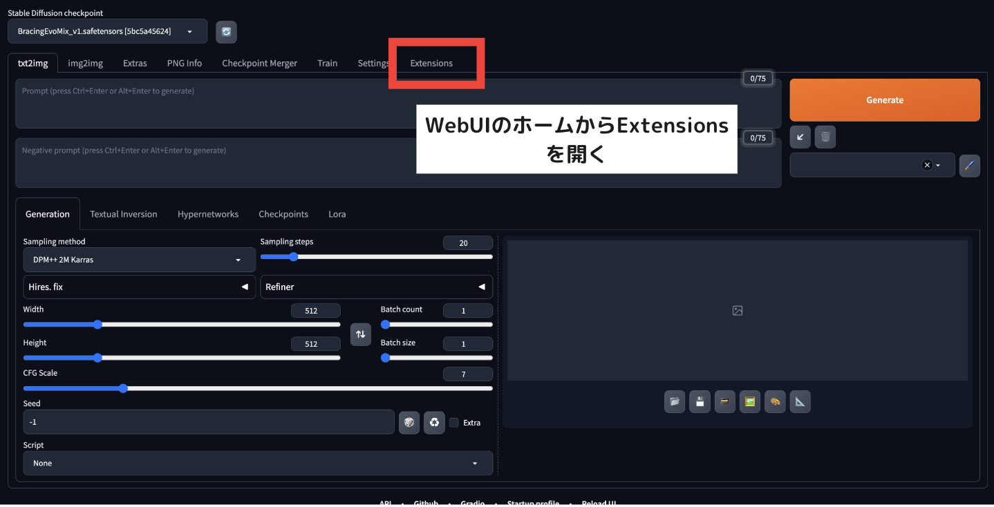Expand the Hires. fix section

click(139, 287)
